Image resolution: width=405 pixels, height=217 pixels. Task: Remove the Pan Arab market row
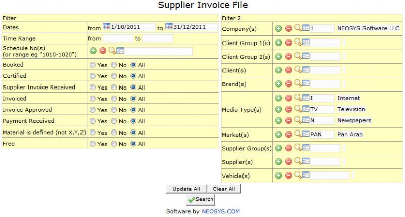[288, 134]
